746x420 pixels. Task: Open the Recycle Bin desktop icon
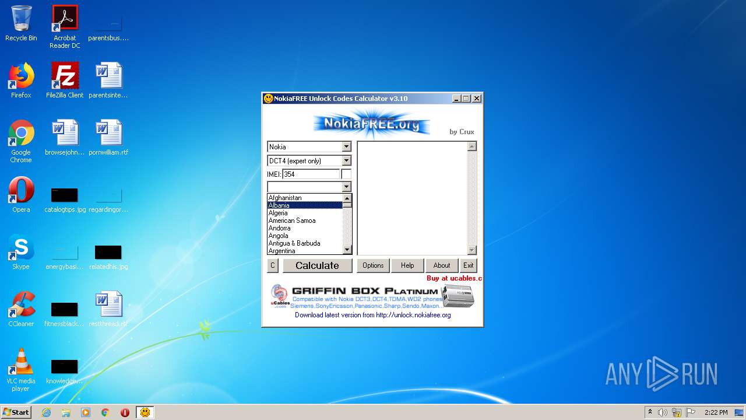(x=21, y=23)
